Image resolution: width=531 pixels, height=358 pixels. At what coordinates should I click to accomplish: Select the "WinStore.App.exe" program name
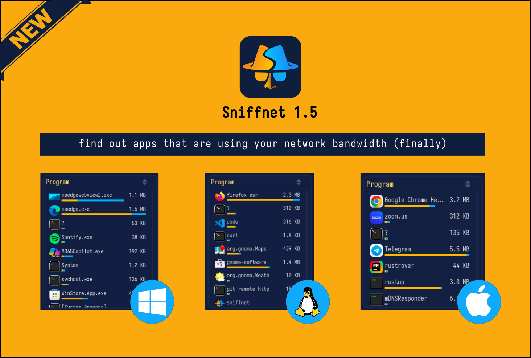point(84,293)
